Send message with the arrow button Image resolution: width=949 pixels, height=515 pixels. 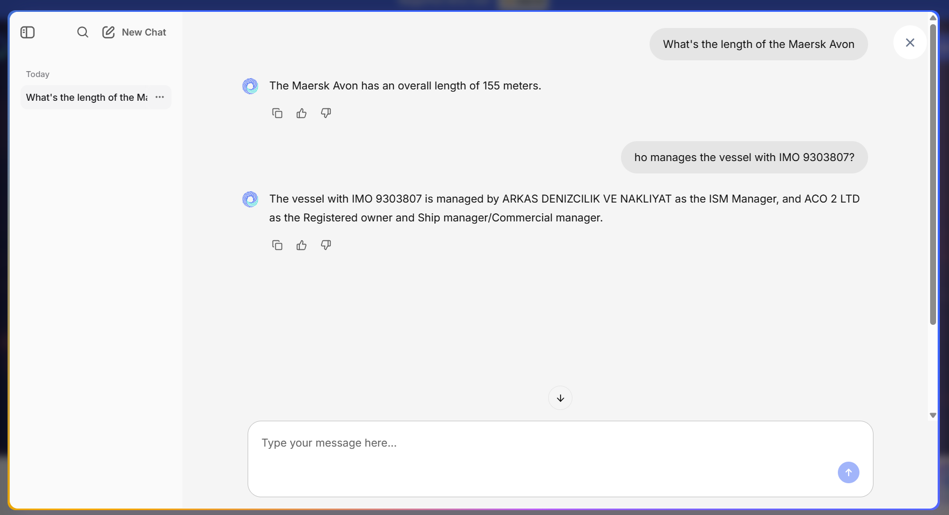click(x=849, y=472)
